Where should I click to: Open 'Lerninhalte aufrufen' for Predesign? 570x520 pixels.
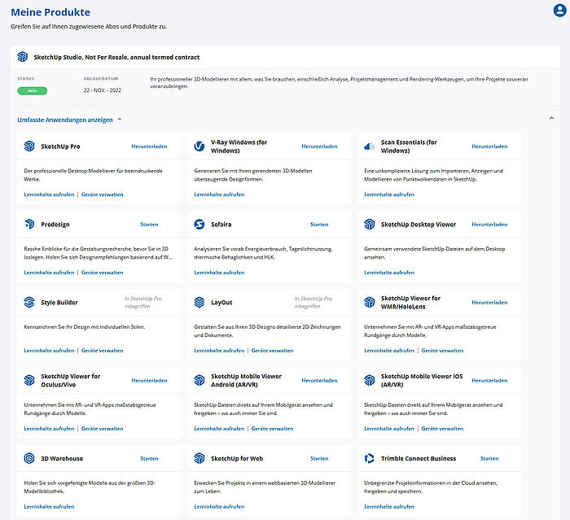(x=49, y=272)
